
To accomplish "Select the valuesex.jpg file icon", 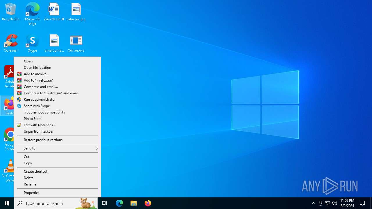I will [76, 12].
